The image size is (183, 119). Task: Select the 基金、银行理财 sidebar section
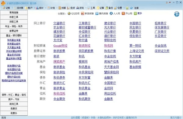point(14,35)
